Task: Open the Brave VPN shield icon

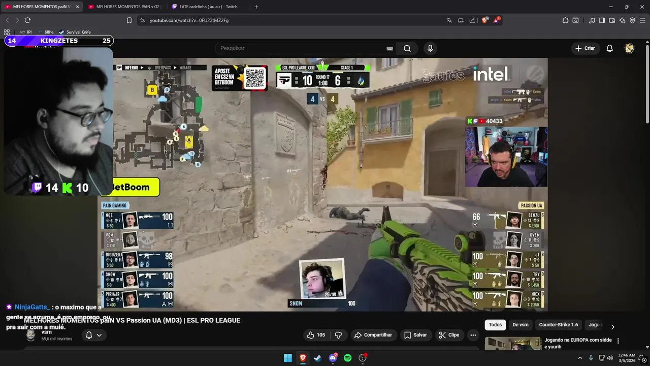Action: [632, 20]
